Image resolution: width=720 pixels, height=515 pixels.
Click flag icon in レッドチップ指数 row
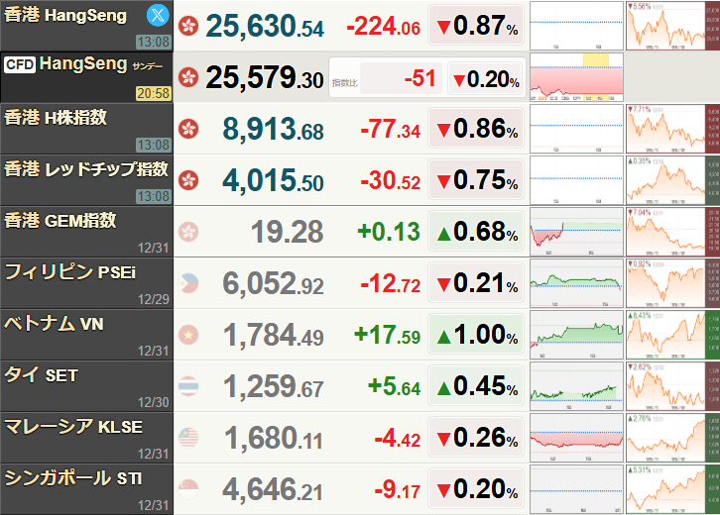tap(188, 180)
